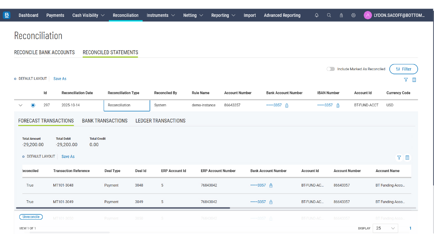The width and height of the screenshot is (434, 243).
Task: Toggle Include Marked As Reconciled switch
Action: click(331, 69)
